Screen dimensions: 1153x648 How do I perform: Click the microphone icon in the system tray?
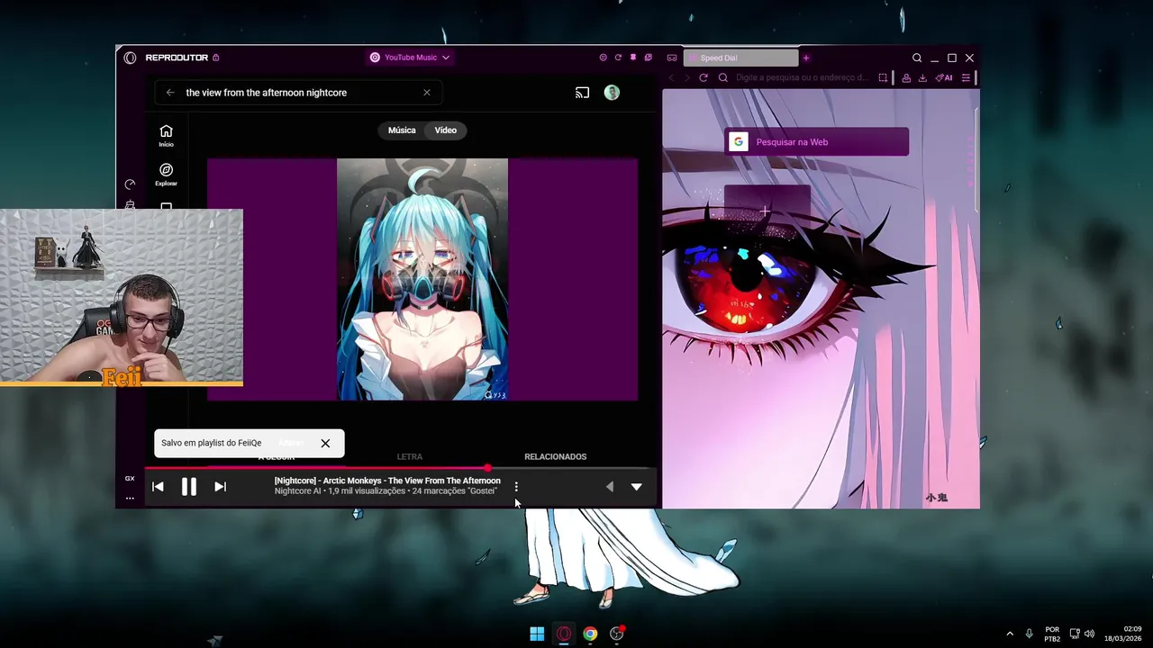[1029, 634]
